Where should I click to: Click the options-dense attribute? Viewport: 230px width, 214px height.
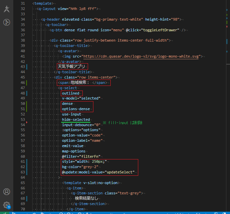(x=76, y=109)
